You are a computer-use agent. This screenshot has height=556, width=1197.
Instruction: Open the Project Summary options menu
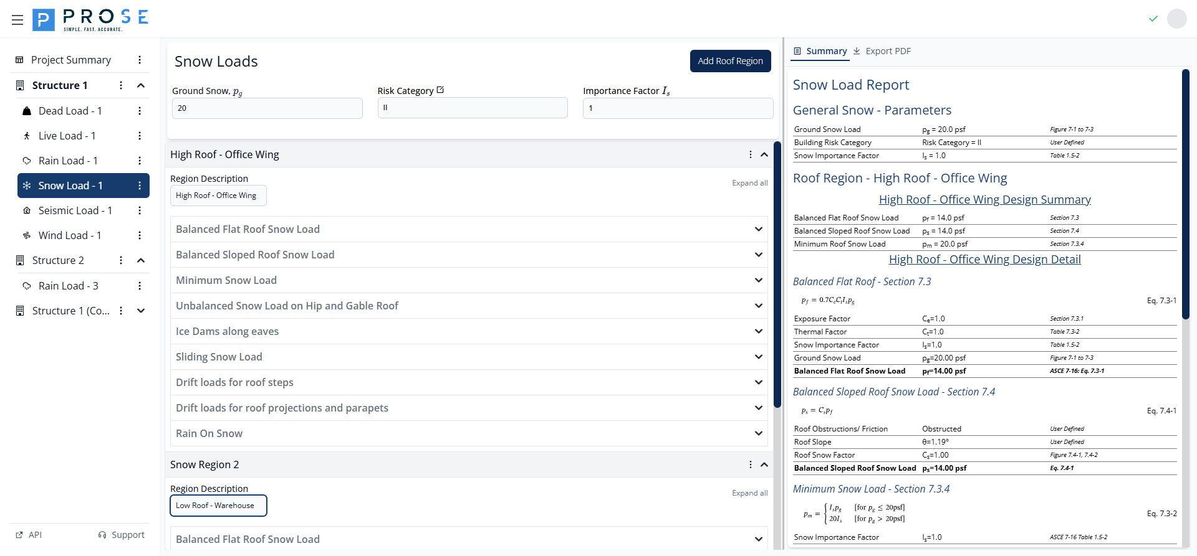(140, 60)
